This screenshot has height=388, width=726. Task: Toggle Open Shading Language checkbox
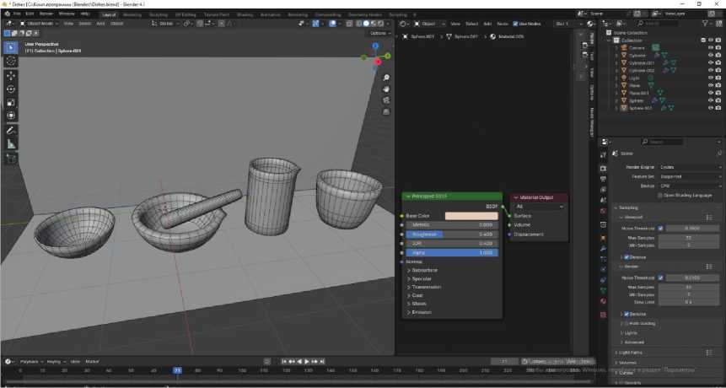pyautogui.click(x=660, y=195)
